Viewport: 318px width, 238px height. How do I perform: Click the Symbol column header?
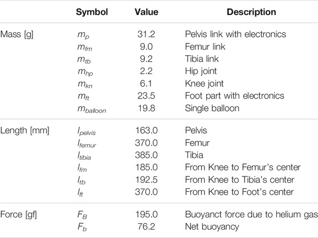pyautogui.click(x=92, y=12)
